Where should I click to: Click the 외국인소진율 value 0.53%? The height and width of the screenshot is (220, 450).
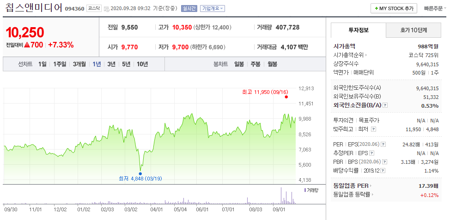pos(430,106)
